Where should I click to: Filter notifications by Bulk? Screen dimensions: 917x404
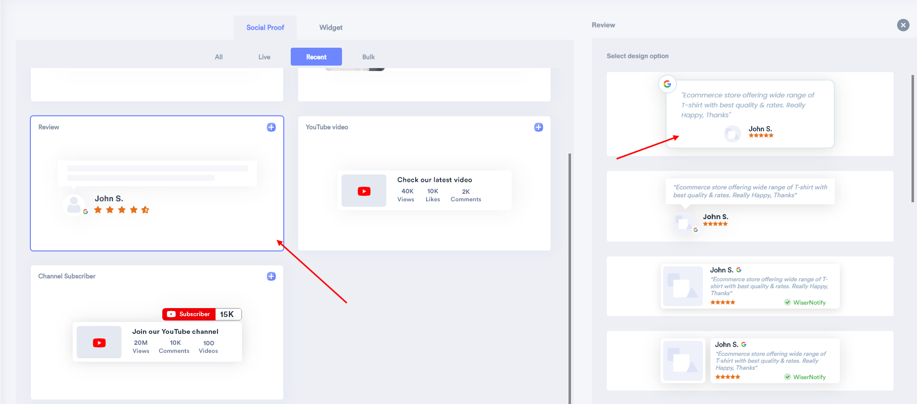tap(368, 57)
